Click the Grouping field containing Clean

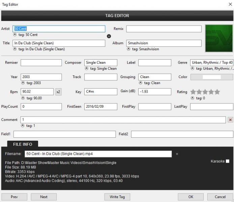(x=155, y=77)
